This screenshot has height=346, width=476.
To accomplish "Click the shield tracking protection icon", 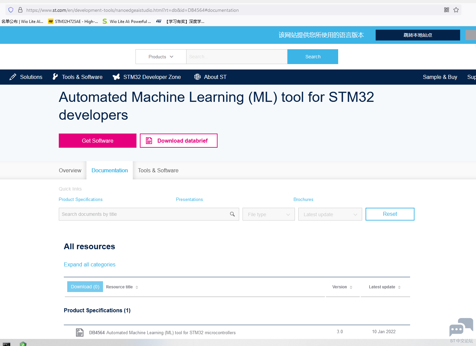I will click(x=11, y=10).
